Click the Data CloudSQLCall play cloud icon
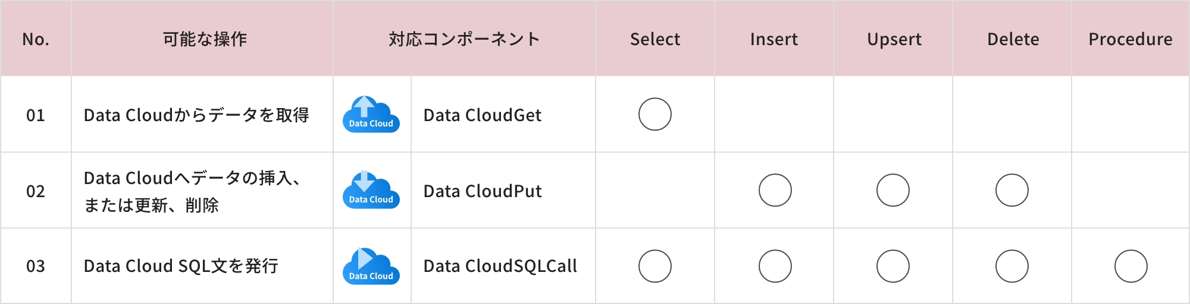The height and width of the screenshot is (304, 1190). click(x=371, y=266)
